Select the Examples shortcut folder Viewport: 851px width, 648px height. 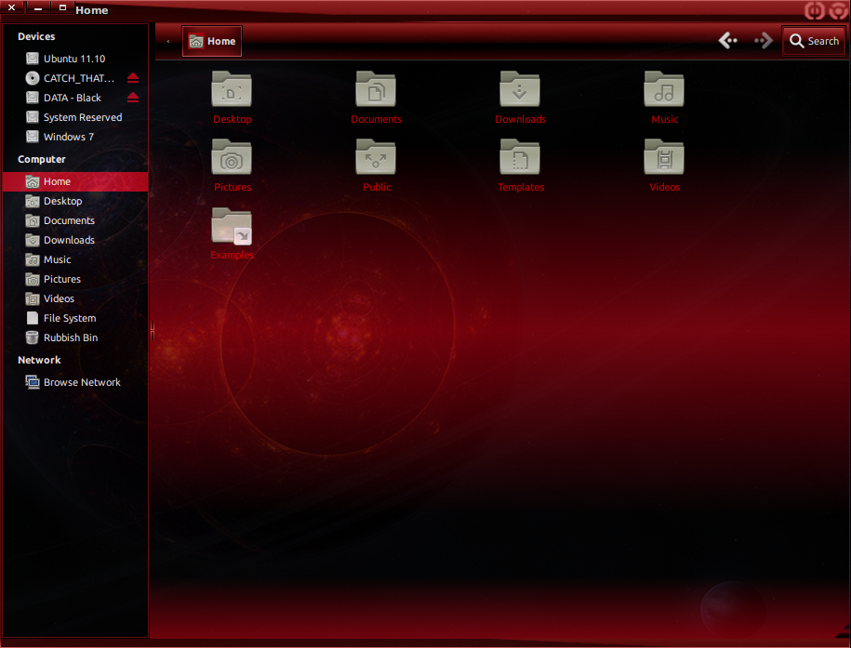click(232, 226)
